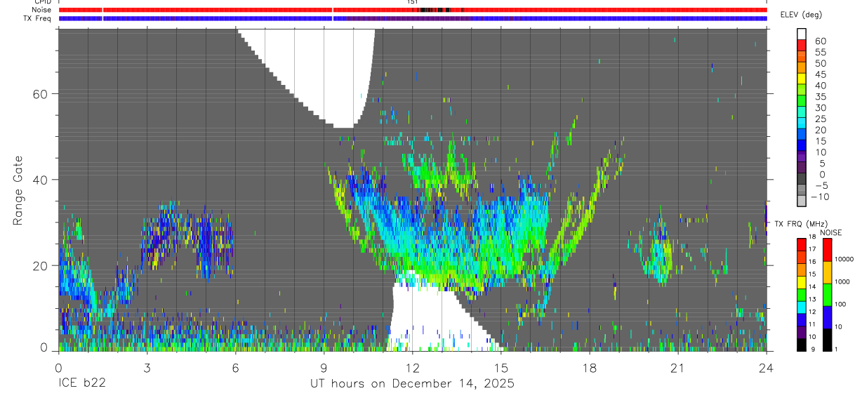Pick the black bottom swatch of NOISE bar

(x=827, y=340)
